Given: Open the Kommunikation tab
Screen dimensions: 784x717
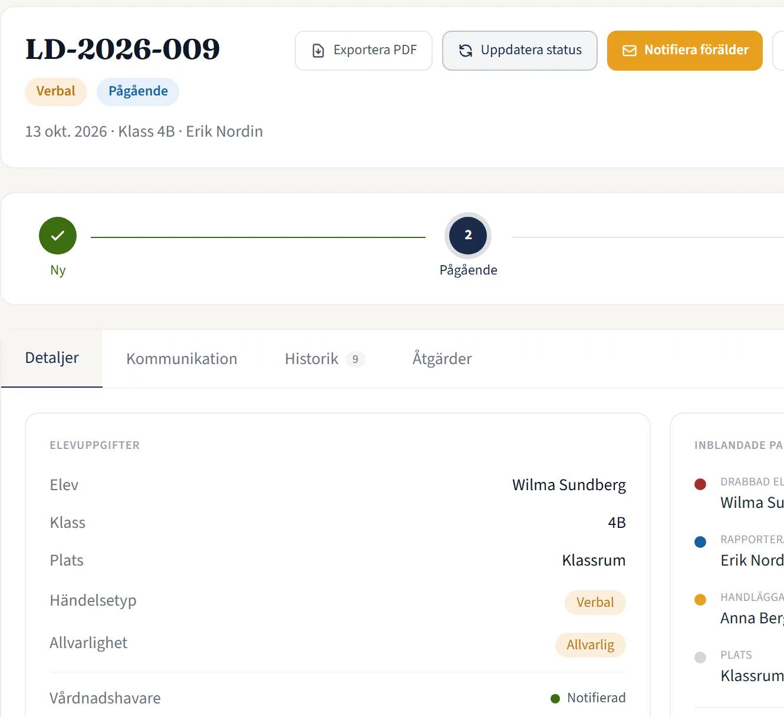Looking at the screenshot, I should 182,359.
